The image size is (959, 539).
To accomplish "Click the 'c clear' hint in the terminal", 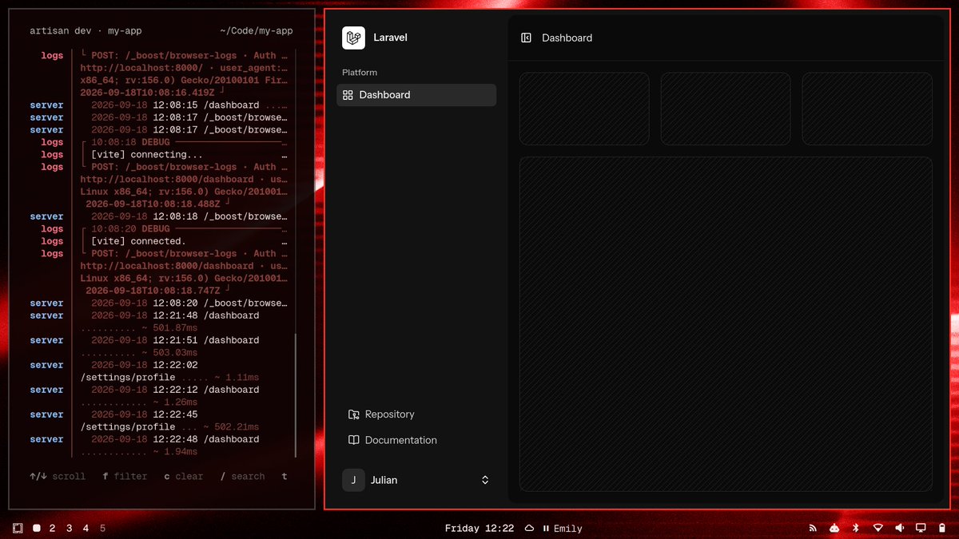I will 184,477.
